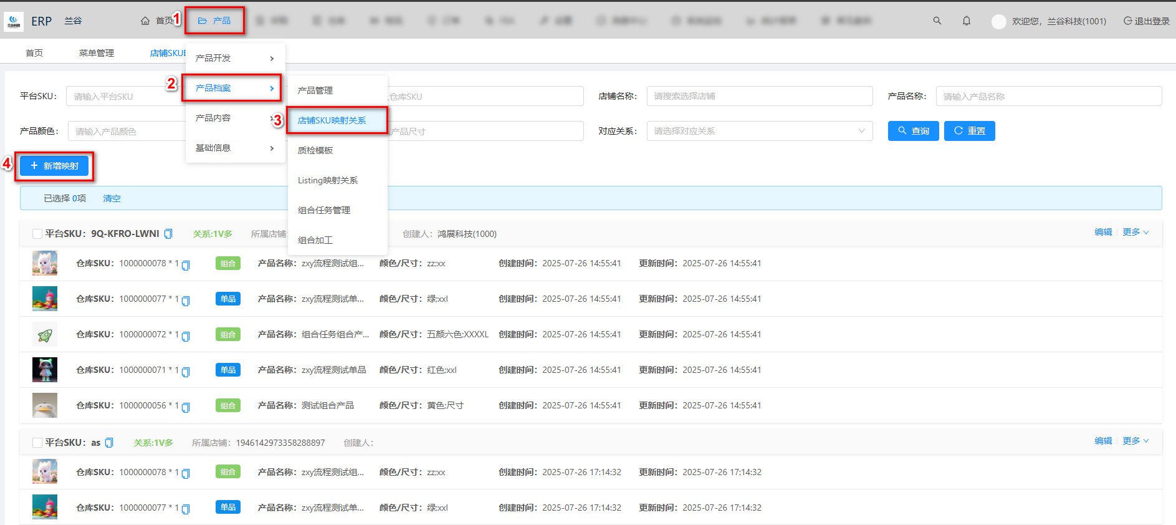
Task: Click 清空 to clear the selection
Action: click(112, 198)
